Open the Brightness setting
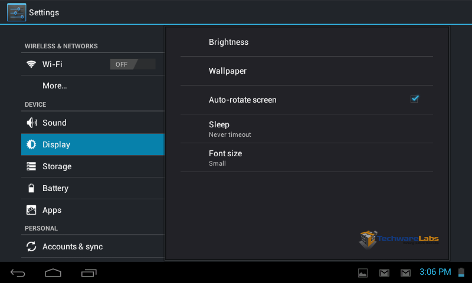This screenshot has height=283, width=472. [x=306, y=42]
